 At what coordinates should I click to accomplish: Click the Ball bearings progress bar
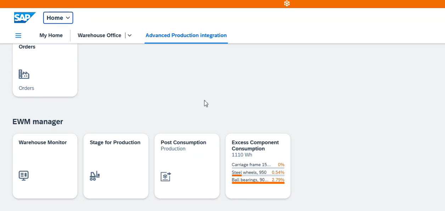258,183
